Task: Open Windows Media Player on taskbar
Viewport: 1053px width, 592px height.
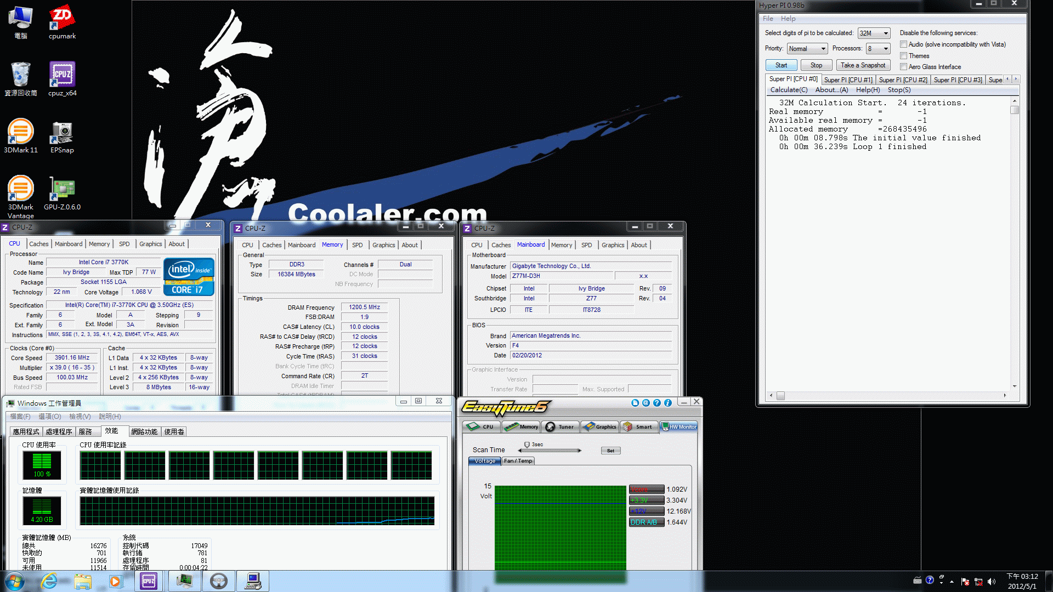Action: tap(115, 581)
